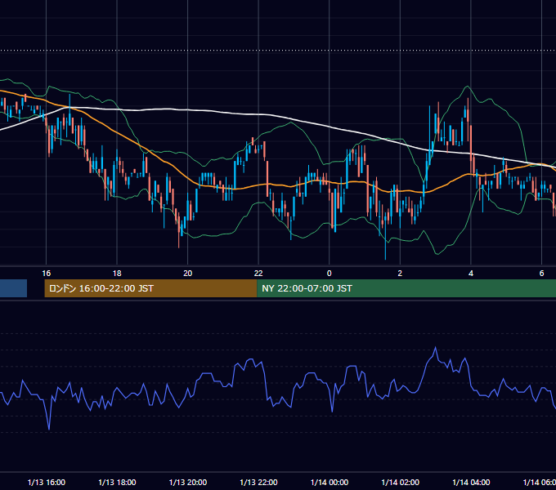The width and height of the screenshot is (556, 490).
Task: Click the 1/14 04:00 timestamp label
Action: 471,482
